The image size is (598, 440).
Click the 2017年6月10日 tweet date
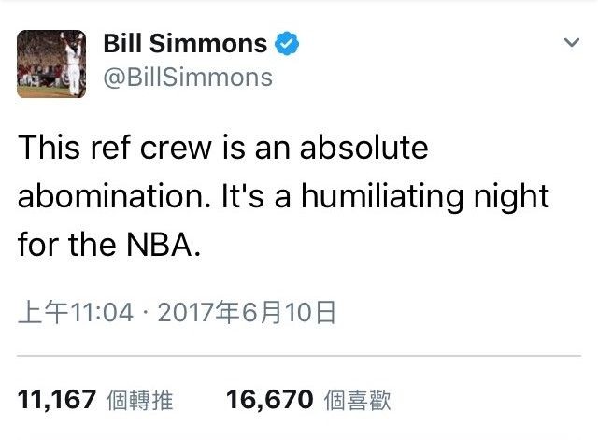click(247, 313)
